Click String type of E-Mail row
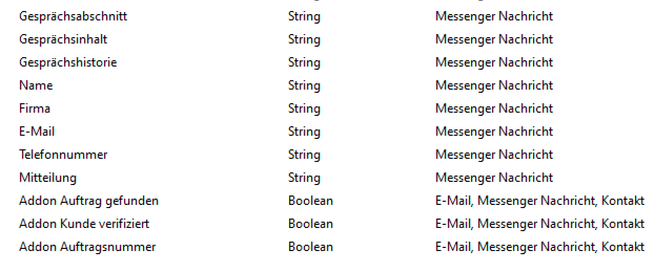The height and width of the screenshot is (272, 665). pyautogui.click(x=304, y=132)
